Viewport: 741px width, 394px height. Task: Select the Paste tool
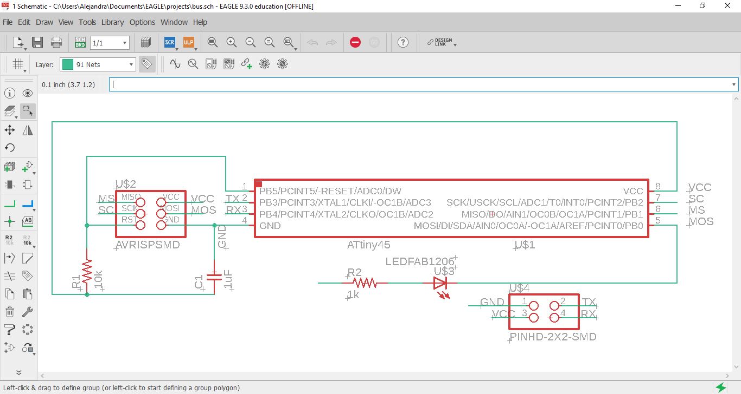pos(28,294)
